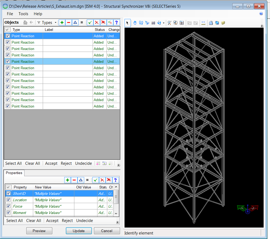The height and width of the screenshot is (239, 270).
Task: Expand the rotate view dropdown arrow
Action: [164, 23]
